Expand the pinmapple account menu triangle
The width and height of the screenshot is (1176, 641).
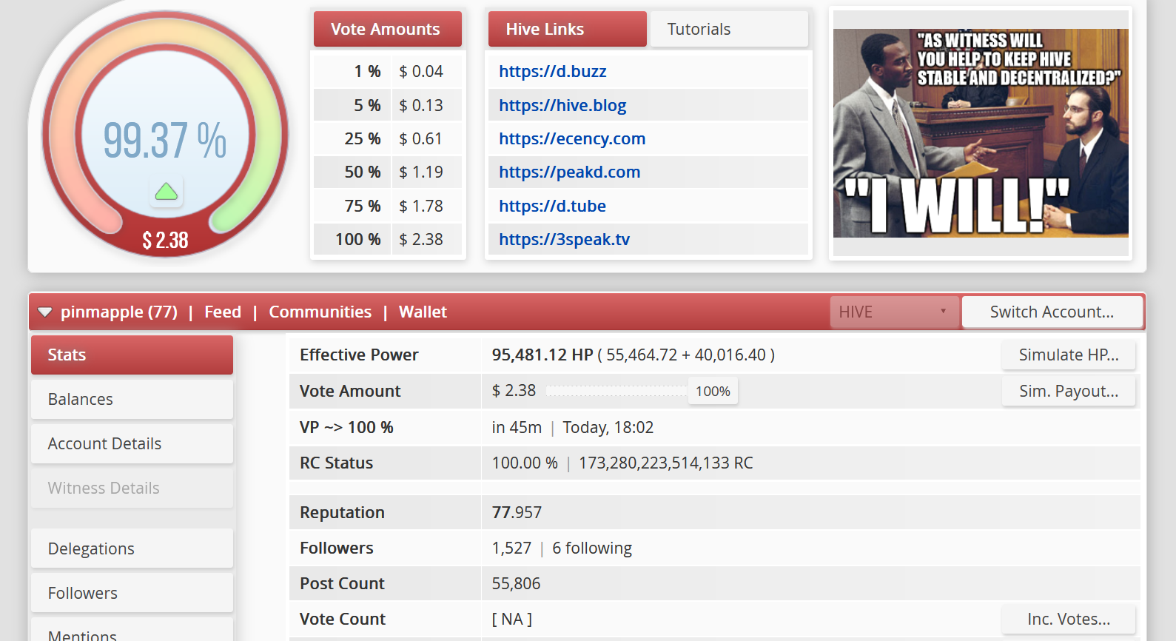point(45,312)
